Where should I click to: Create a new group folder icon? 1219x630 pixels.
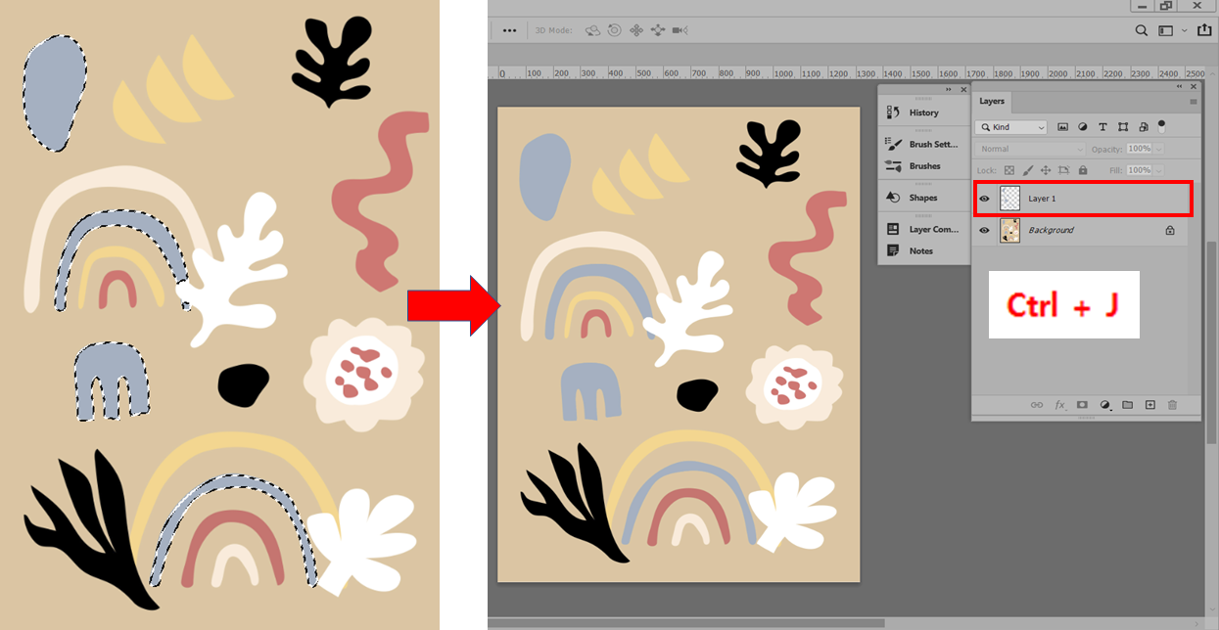1127,405
